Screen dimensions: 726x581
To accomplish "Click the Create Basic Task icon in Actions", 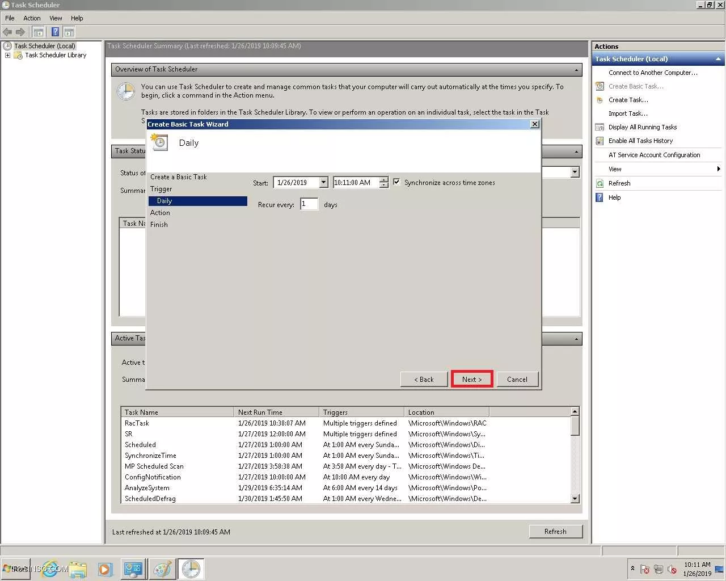I will (600, 86).
